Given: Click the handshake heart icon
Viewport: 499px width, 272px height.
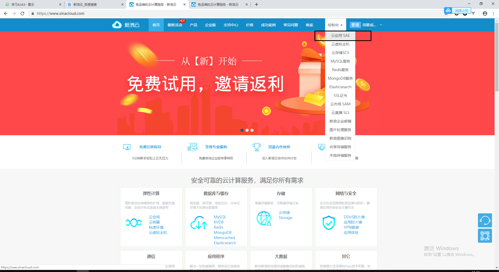Looking at the screenshot, I should pyautogui.click(x=321, y=147).
